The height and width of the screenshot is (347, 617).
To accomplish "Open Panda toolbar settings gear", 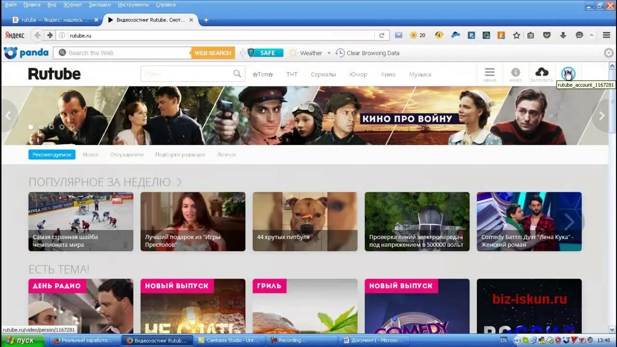I will pyautogui.click(x=609, y=53).
